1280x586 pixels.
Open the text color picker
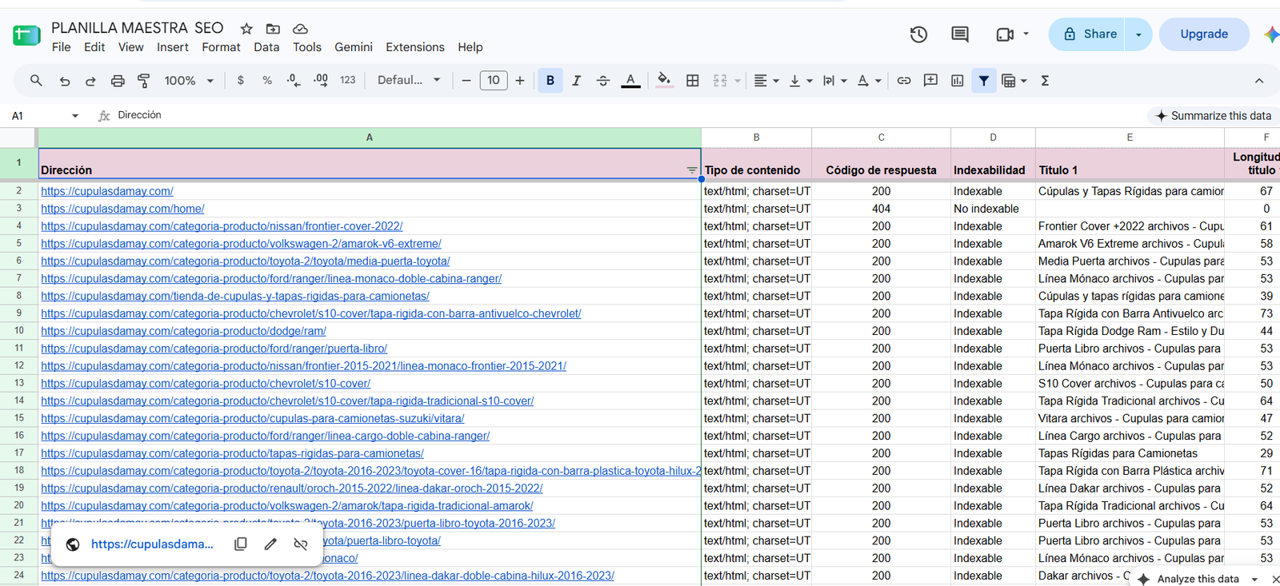point(630,81)
